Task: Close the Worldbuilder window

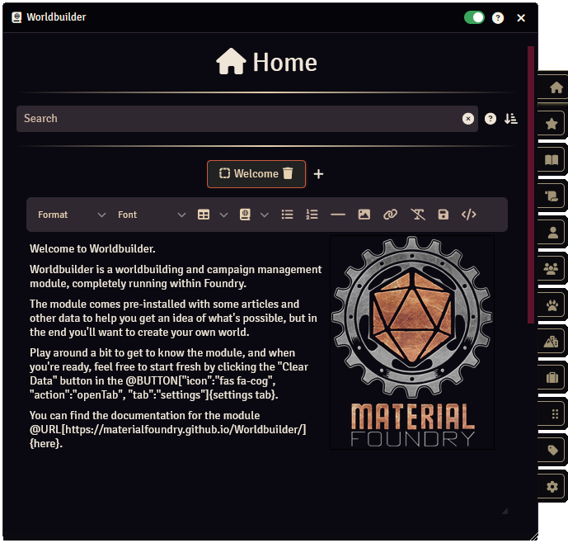Action: [x=521, y=18]
